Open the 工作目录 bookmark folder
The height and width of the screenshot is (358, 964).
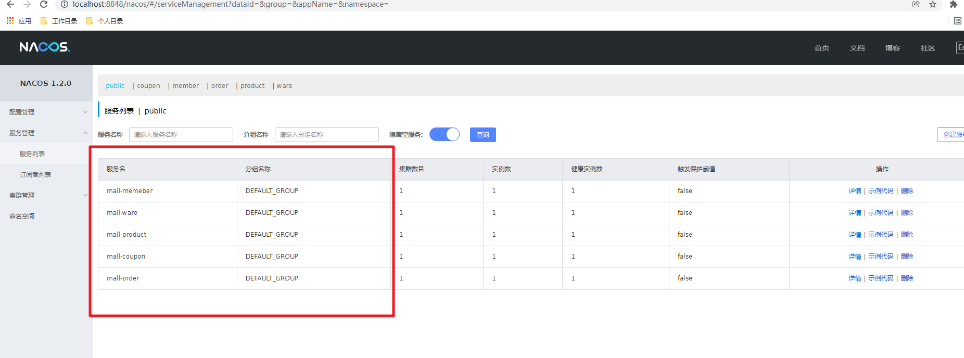pos(59,21)
